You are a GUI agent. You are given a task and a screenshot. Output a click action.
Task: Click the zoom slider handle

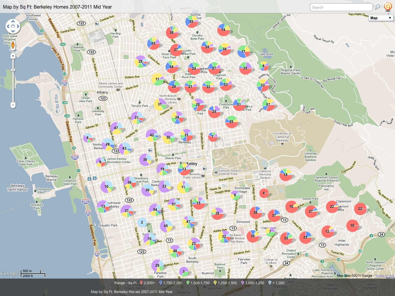pos(13,70)
